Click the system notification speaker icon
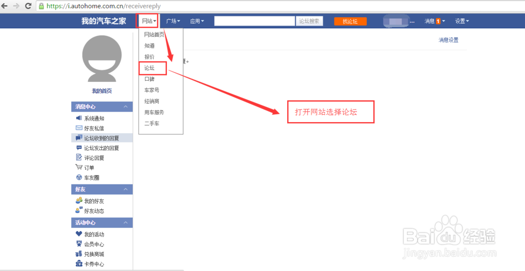 point(79,118)
